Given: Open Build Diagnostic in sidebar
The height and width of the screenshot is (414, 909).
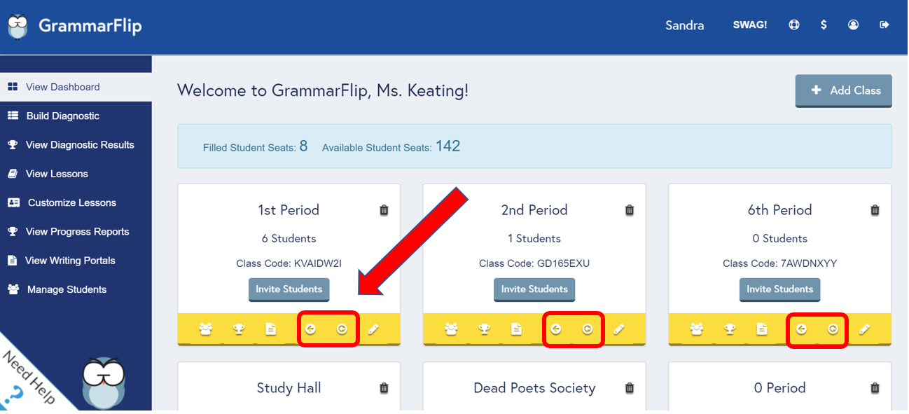Looking at the screenshot, I should coord(76,116).
